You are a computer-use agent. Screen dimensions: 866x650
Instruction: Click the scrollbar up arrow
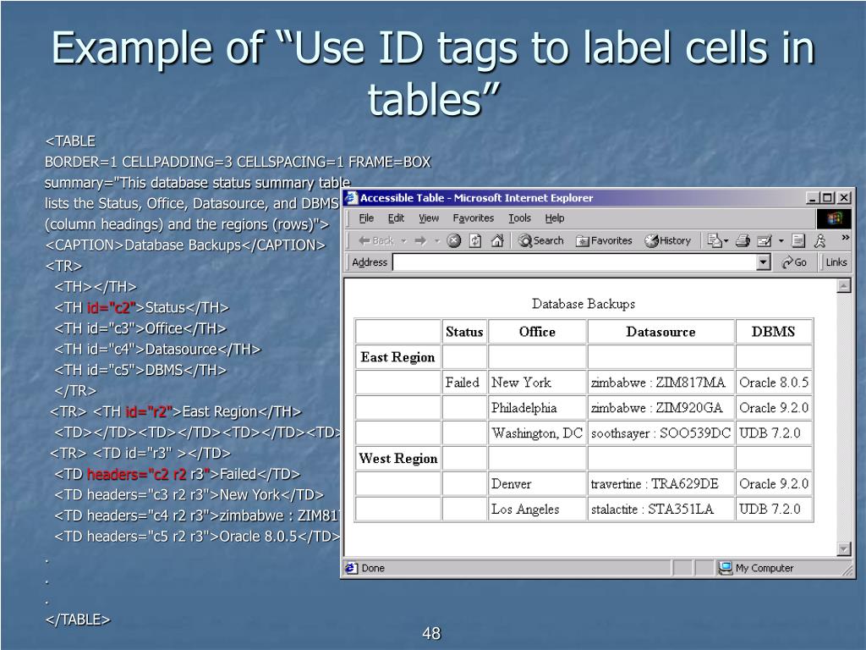point(844,286)
